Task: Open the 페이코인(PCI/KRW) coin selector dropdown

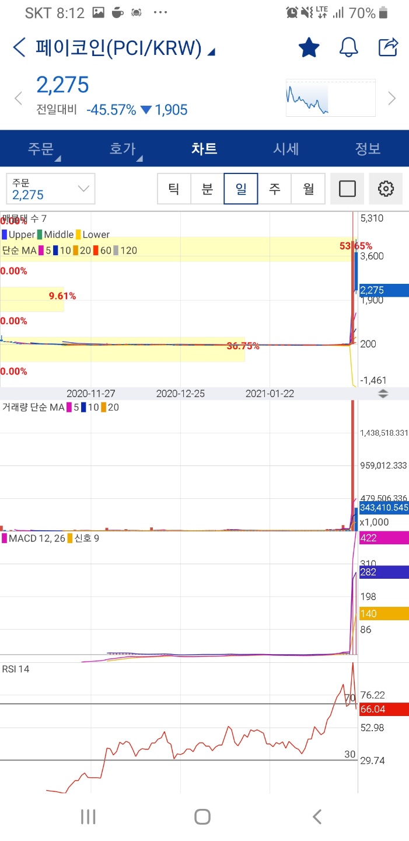Action: (x=125, y=48)
